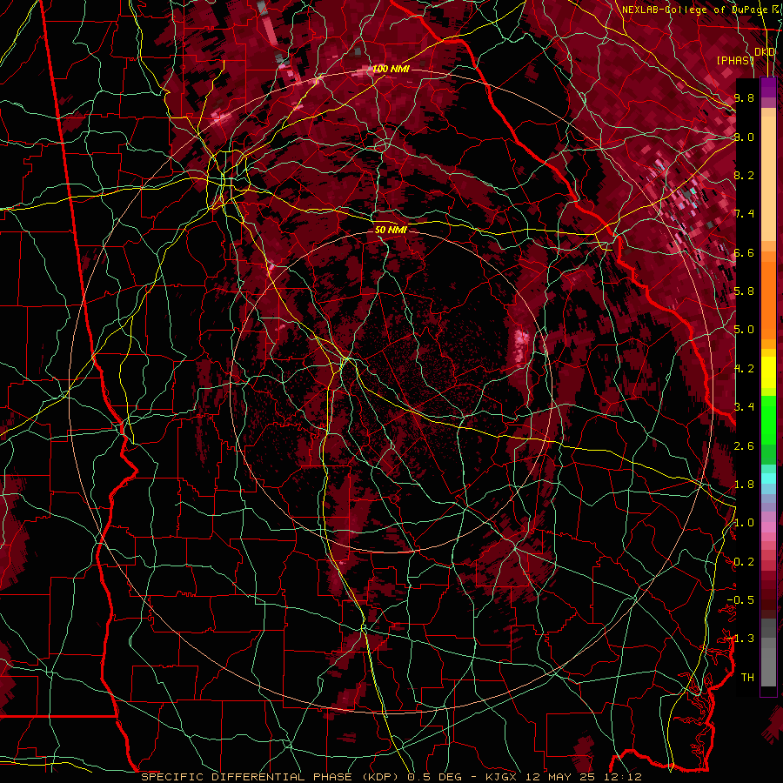Click the 6.6 scale value
783x783 pixels.
point(744,252)
